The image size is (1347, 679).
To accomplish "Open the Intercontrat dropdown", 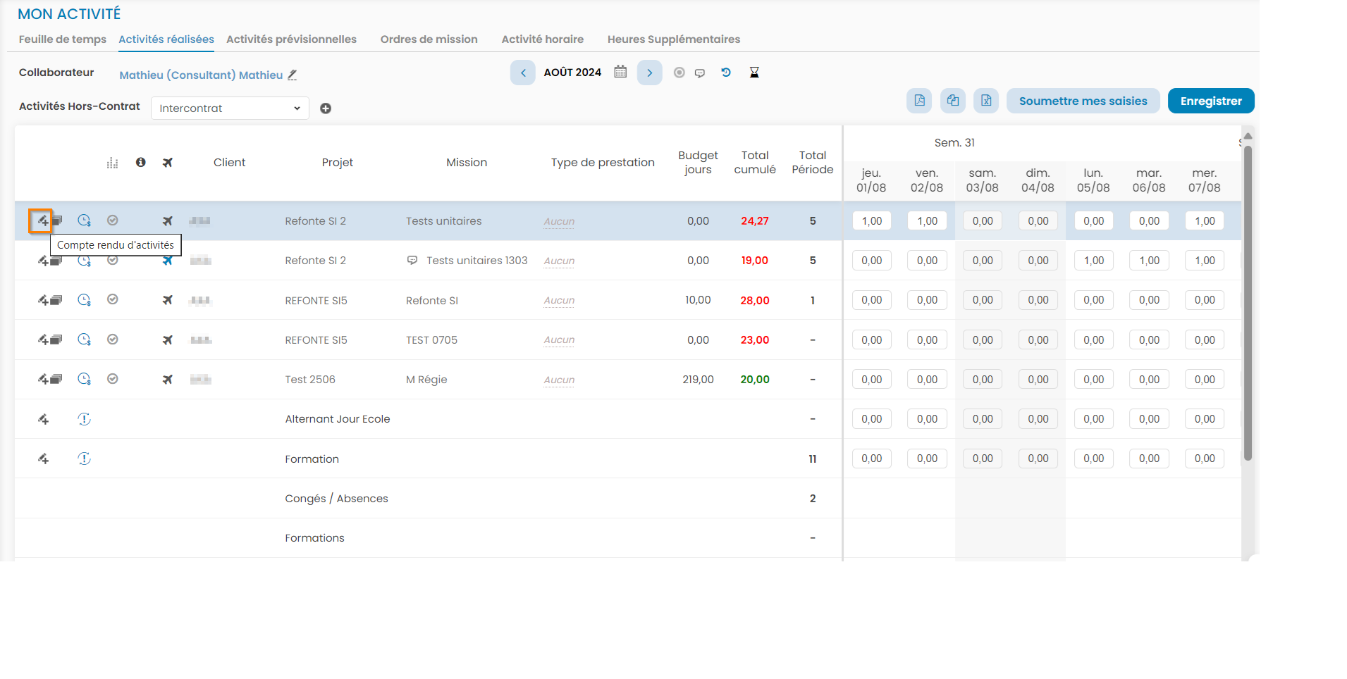I will 230,108.
